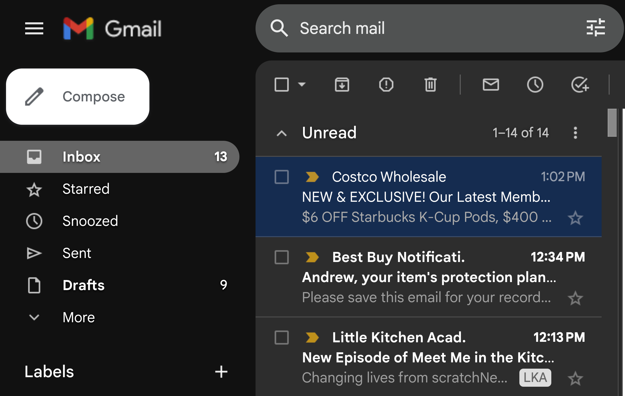Image resolution: width=625 pixels, height=396 pixels.
Task: Create new label with plus icon
Action: coord(221,372)
